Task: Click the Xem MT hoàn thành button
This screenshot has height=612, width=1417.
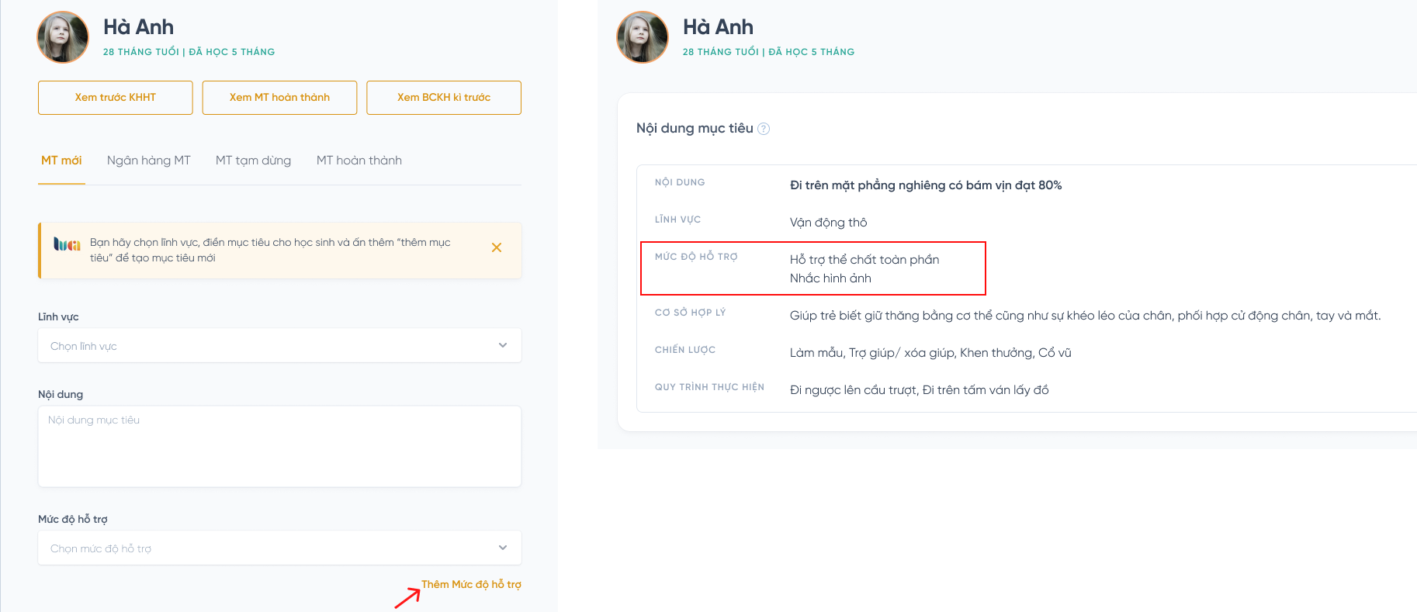Action: (279, 98)
